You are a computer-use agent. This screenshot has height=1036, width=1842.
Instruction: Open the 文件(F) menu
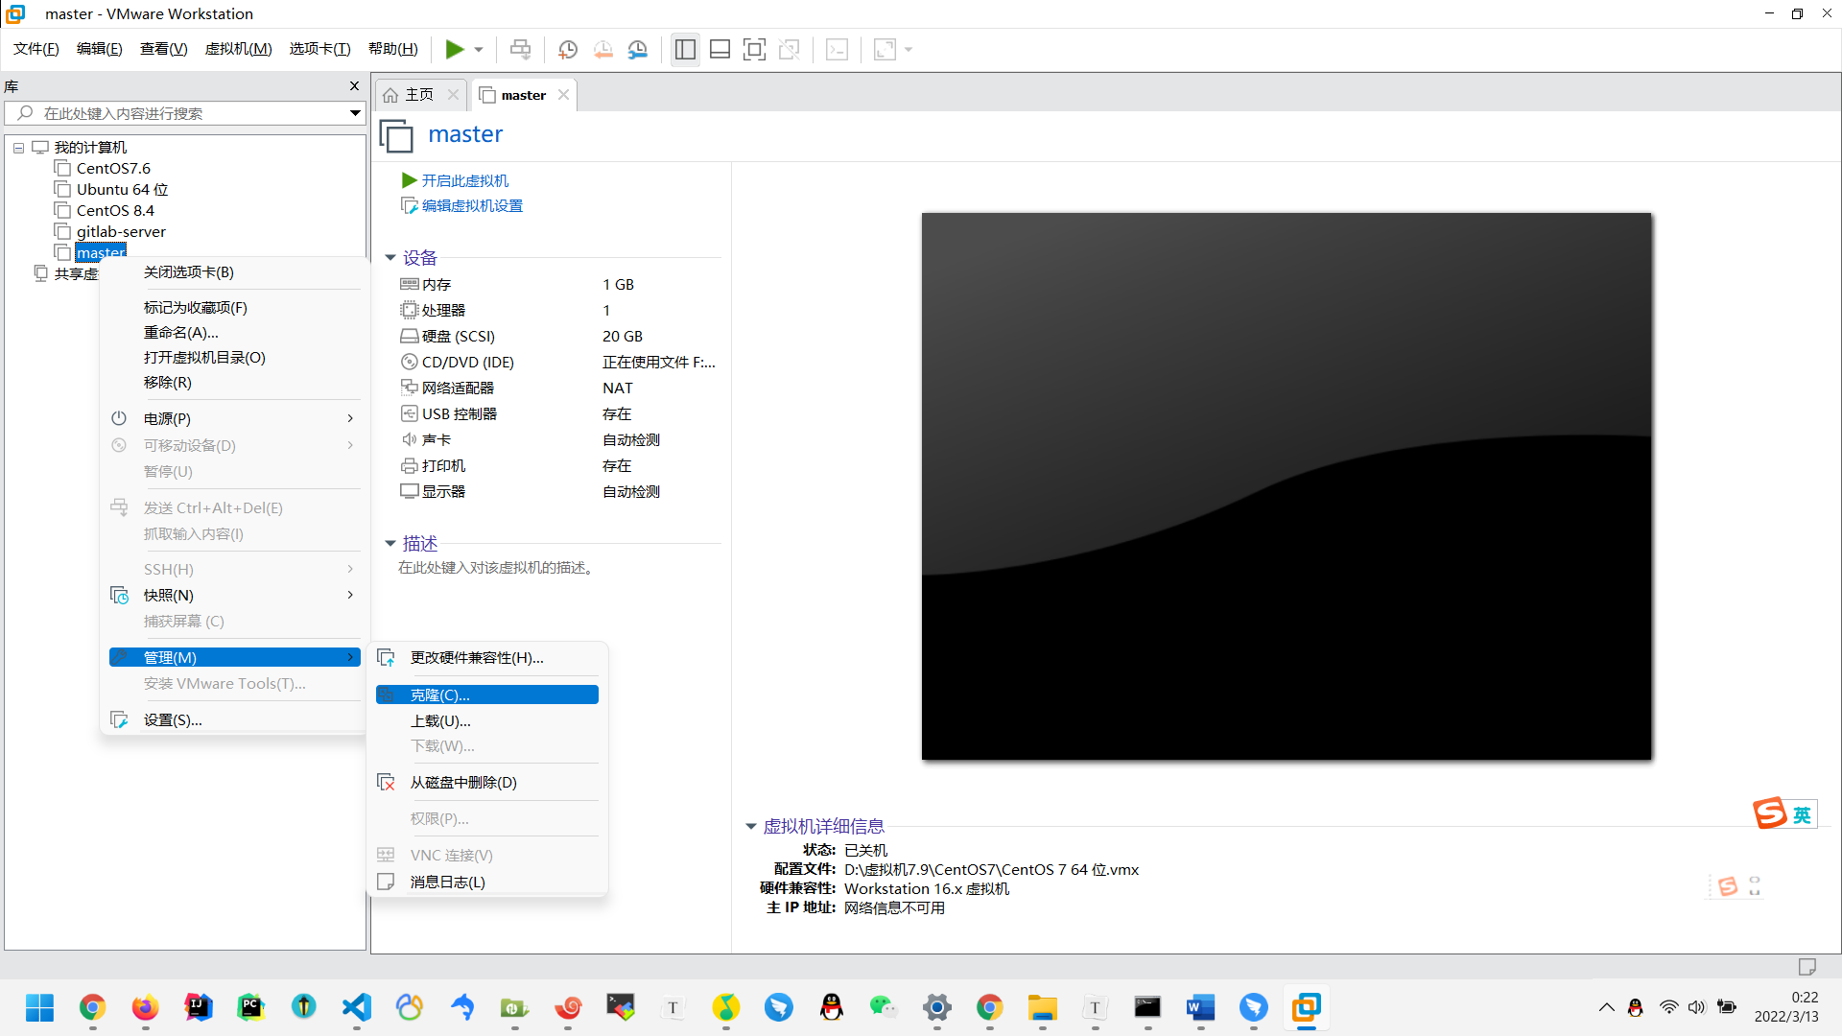pos(35,49)
